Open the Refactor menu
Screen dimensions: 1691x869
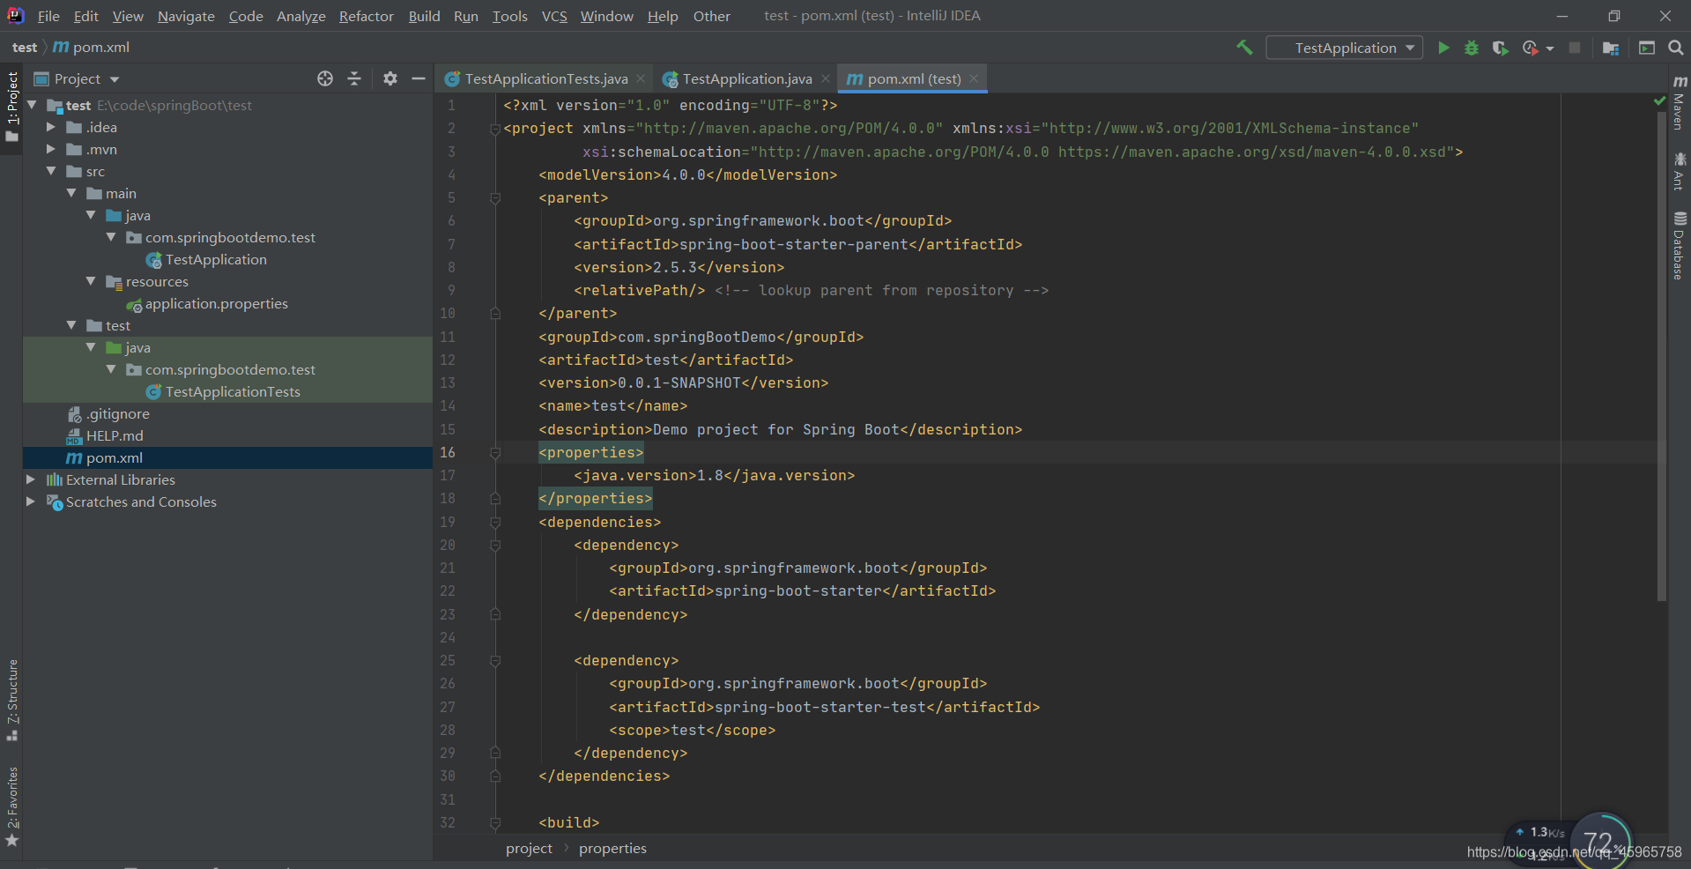click(x=366, y=16)
